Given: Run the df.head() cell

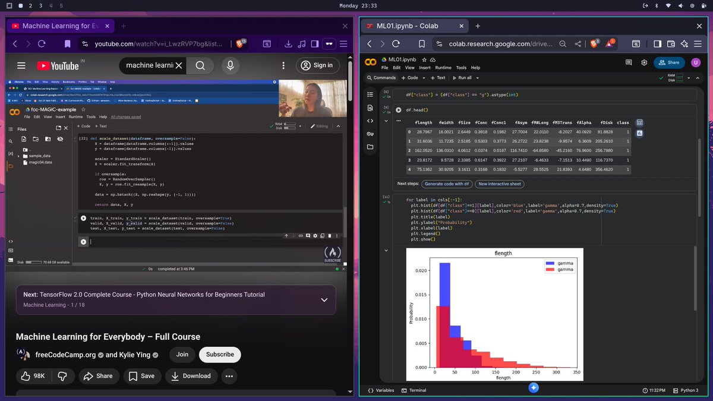Looking at the screenshot, I should click(x=398, y=110).
